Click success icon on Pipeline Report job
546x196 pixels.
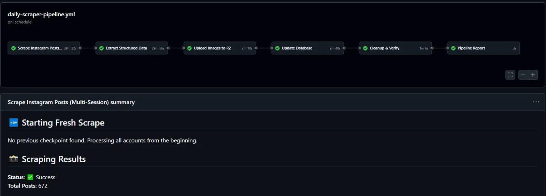453,48
